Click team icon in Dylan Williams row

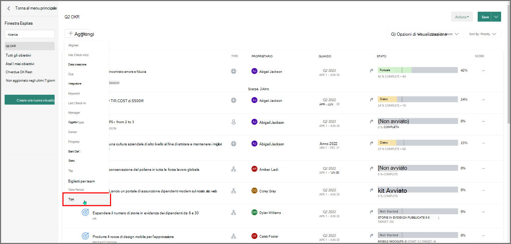coord(233,213)
